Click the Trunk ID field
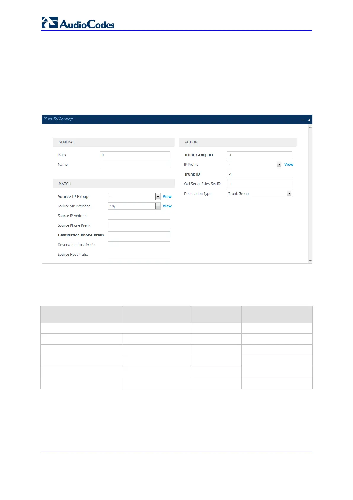Viewport: 353px width, 500px height. [259, 174]
